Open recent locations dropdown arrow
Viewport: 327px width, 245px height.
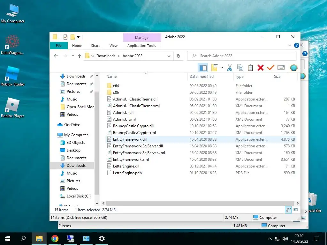click(x=73, y=56)
